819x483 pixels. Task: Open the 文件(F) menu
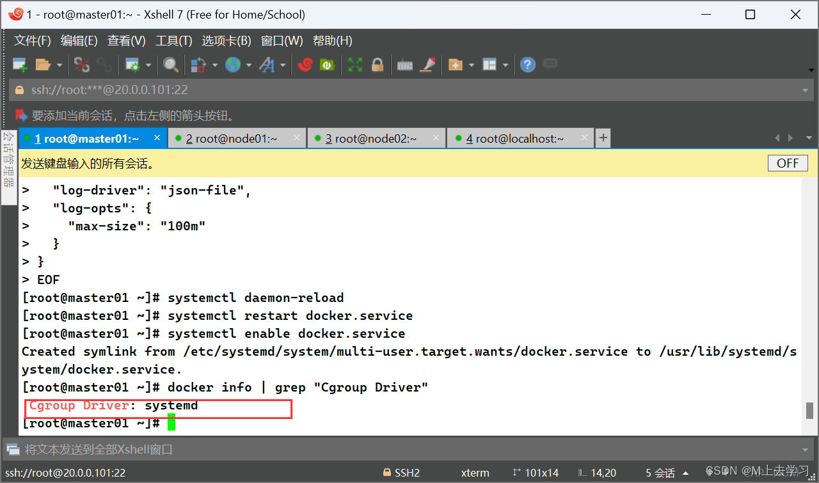tap(33, 41)
